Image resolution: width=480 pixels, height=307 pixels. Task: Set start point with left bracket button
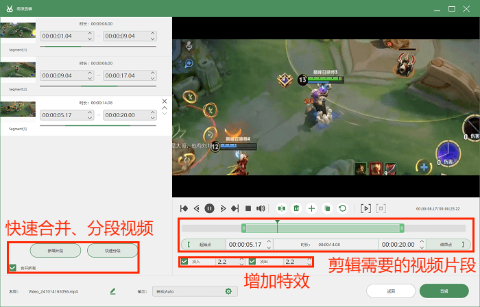point(204,245)
